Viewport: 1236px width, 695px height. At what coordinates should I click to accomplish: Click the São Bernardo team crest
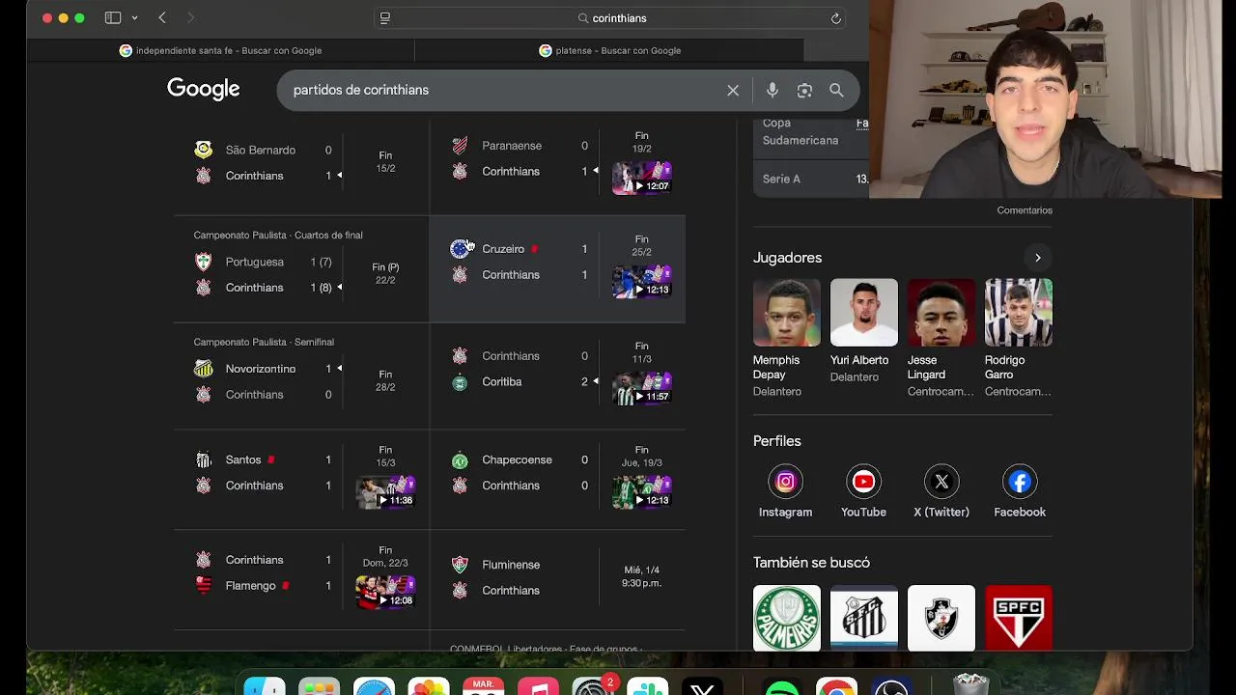coord(204,150)
